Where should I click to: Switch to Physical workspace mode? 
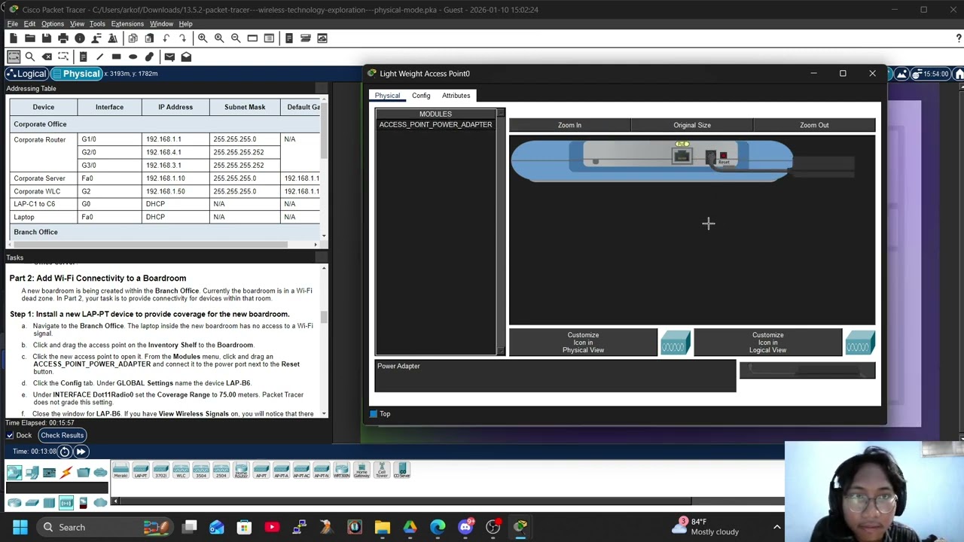click(76, 74)
